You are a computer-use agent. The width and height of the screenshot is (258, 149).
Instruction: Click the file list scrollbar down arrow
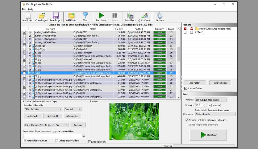(179, 97)
